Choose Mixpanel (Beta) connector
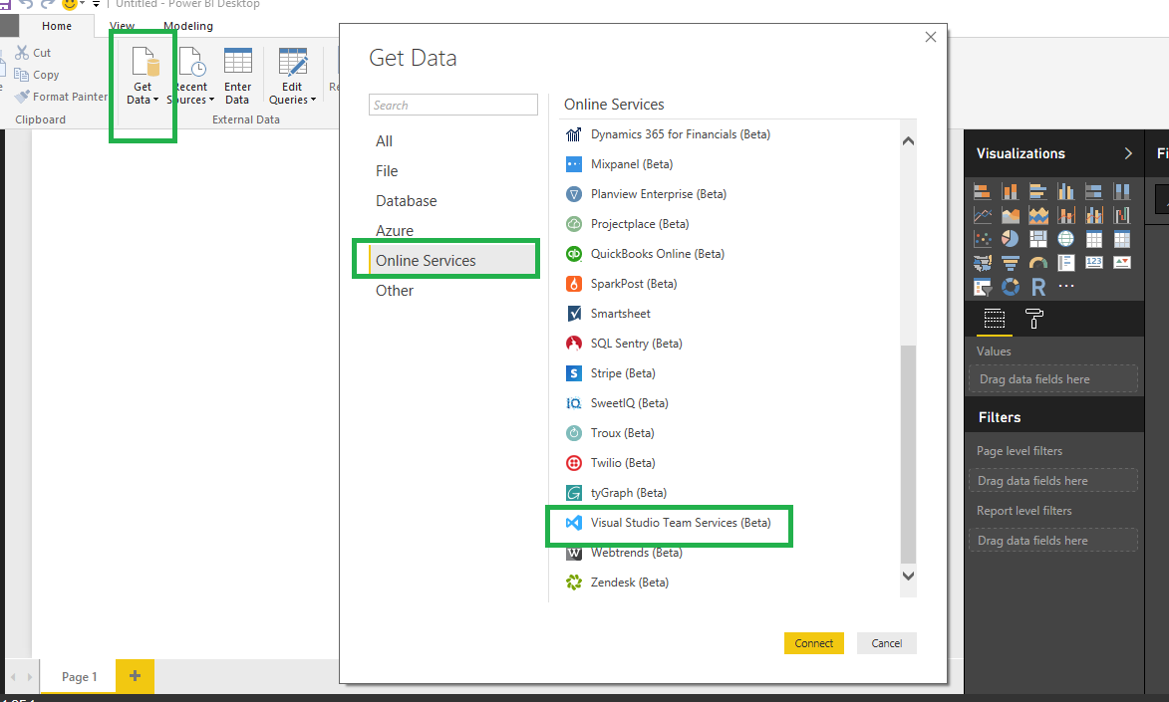 pyautogui.click(x=619, y=164)
